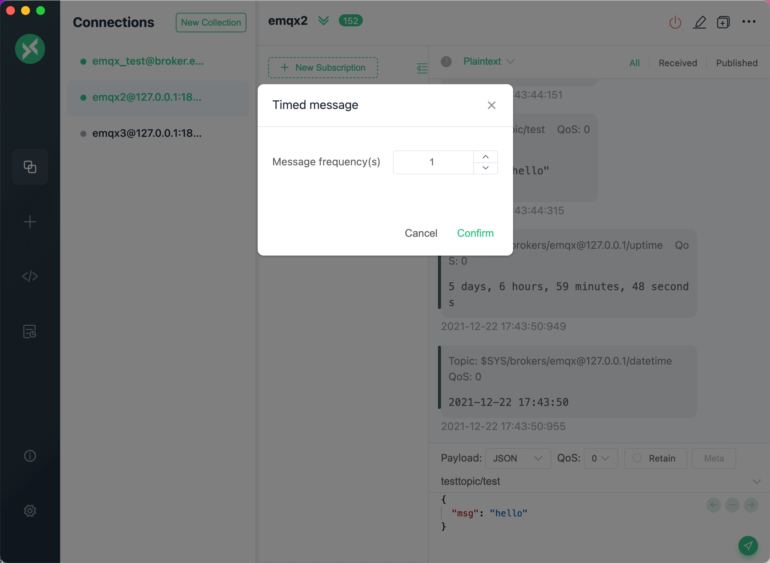Screen dimensions: 770x563
Task: Open the log icon in sidebar
Action: pyautogui.click(x=30, y=331)
